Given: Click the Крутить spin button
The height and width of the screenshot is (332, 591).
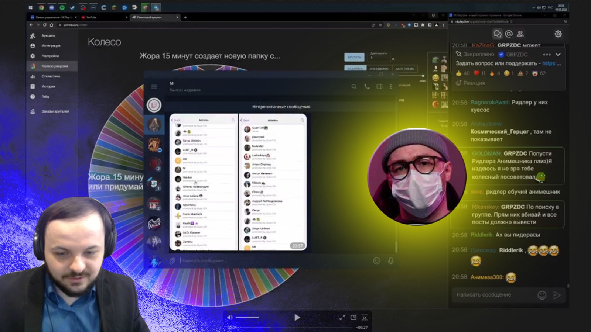Looking at the screenshot, I should [354, 57].
